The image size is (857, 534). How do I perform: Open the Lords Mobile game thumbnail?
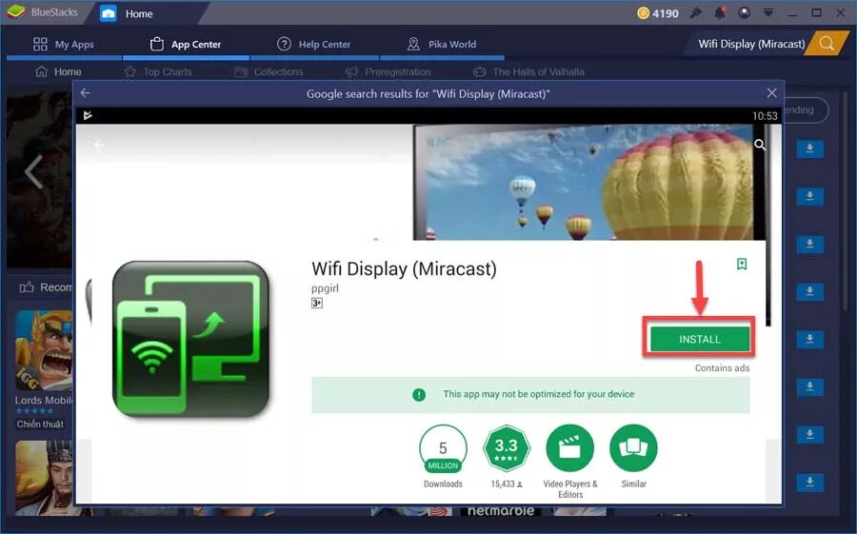pos(44,349)
